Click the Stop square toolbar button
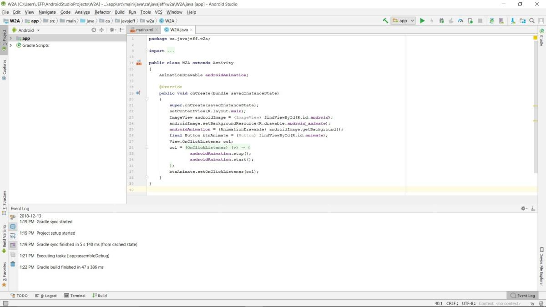 480,21
